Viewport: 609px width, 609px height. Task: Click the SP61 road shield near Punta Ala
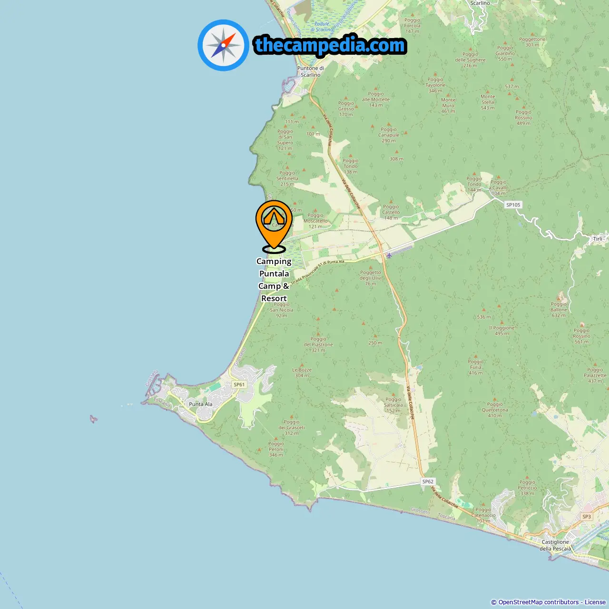pyautogui.click(x=239, y=384)
